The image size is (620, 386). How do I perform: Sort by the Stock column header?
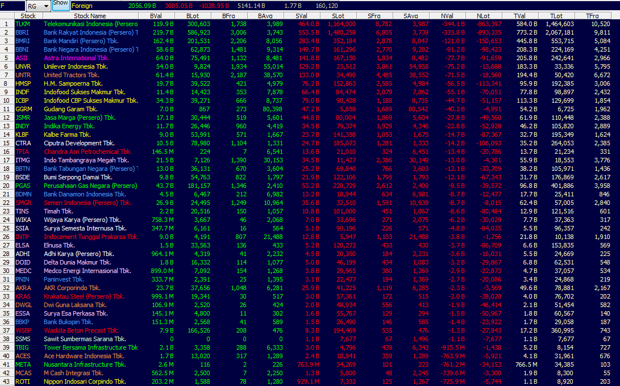point(28,16)
